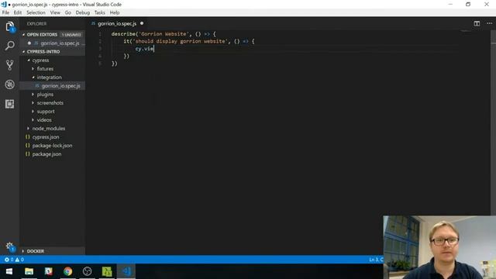496x279 pixels.
Task: Open package-lock.json file
Action: [x=53, y=146]
